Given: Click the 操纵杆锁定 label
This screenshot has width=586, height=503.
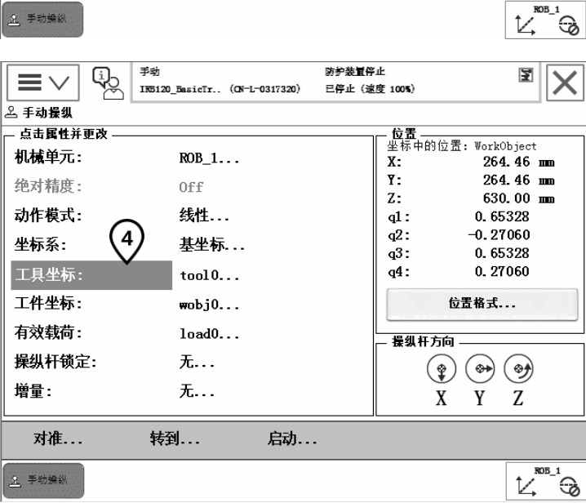Looking at the screenshot, I should coord(55,362).
